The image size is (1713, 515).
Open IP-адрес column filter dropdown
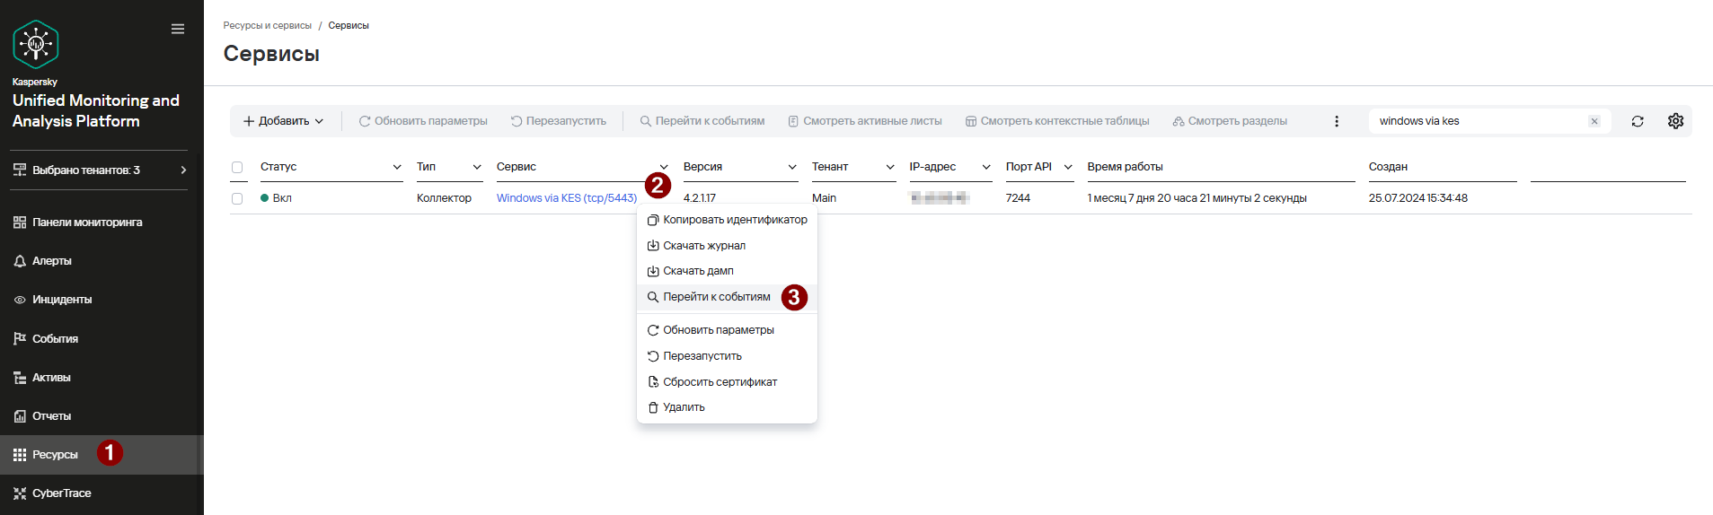(x=986, y=167)
